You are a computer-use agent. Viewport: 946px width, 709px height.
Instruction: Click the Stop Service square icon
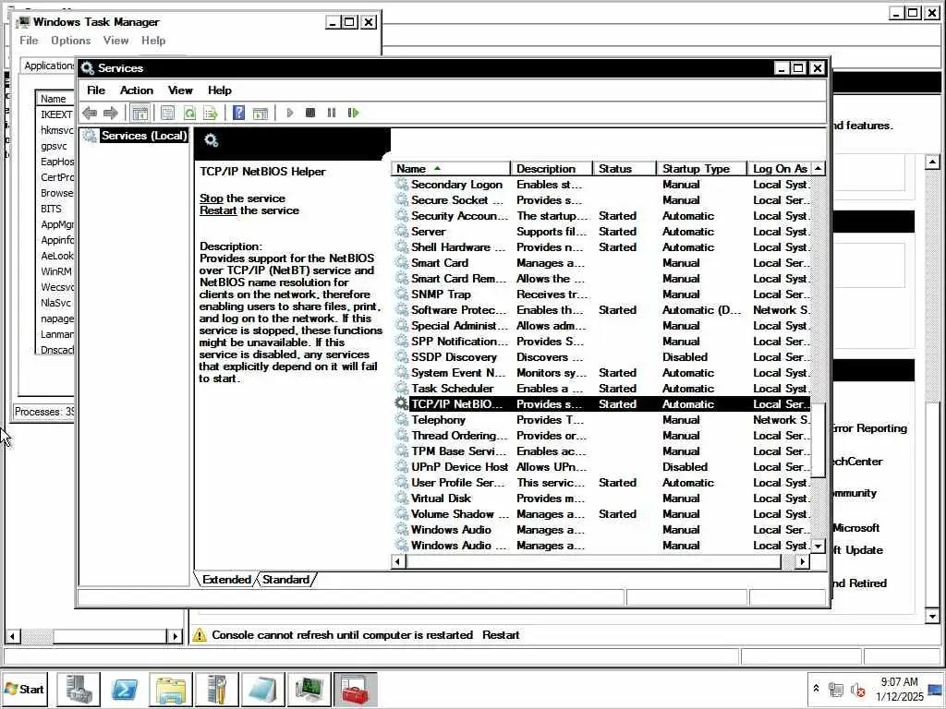[310, 113]
